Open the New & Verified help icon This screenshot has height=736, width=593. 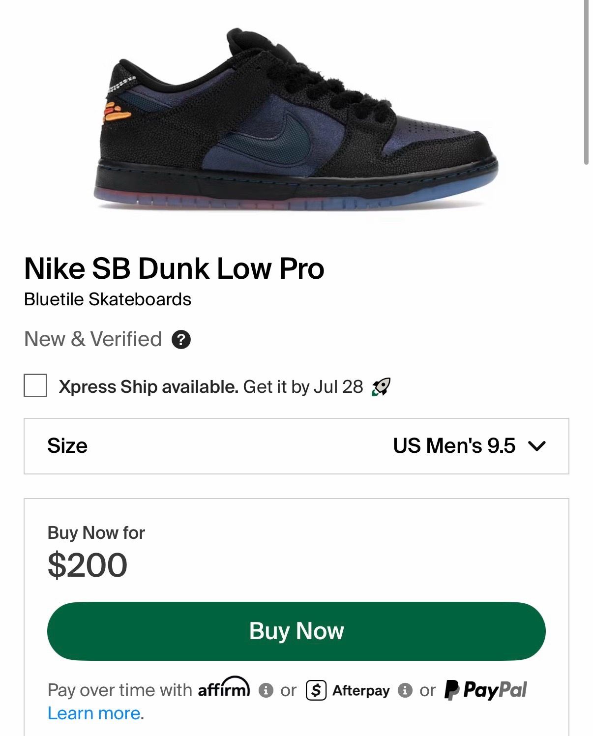click(181, 340)
